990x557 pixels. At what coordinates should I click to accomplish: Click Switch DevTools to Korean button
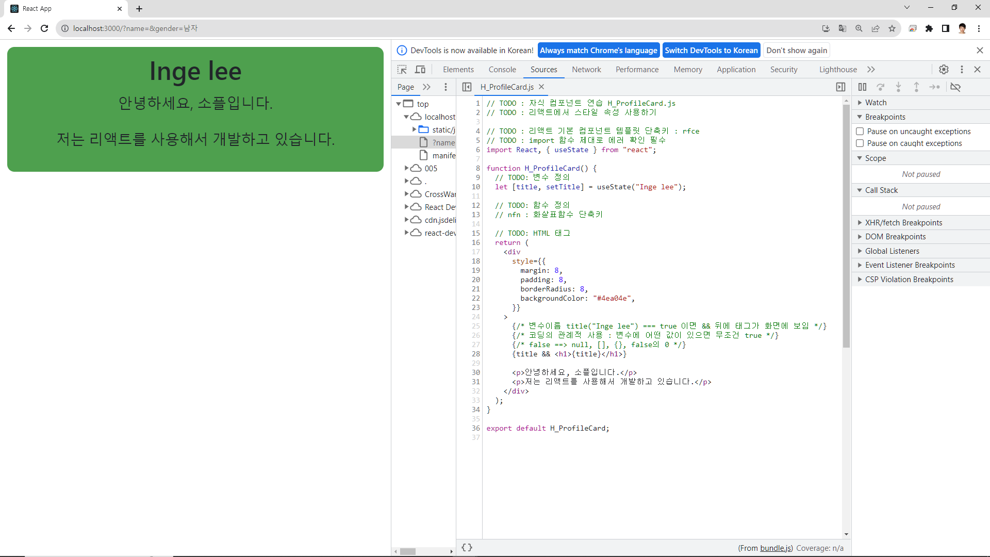coord(711,51)
